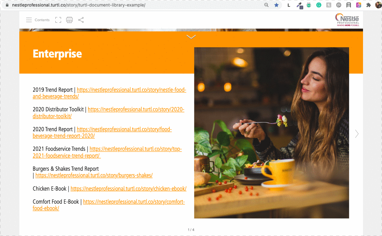
Task: Click the share icon
Action: pyautogui.click(x=81, y=20)
